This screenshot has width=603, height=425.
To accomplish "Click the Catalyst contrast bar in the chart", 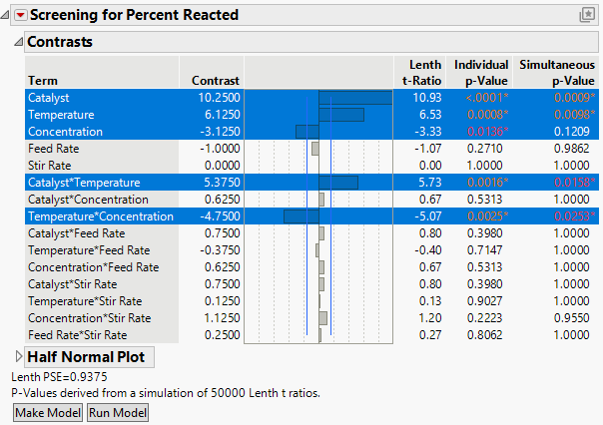I will coord(354,98).
